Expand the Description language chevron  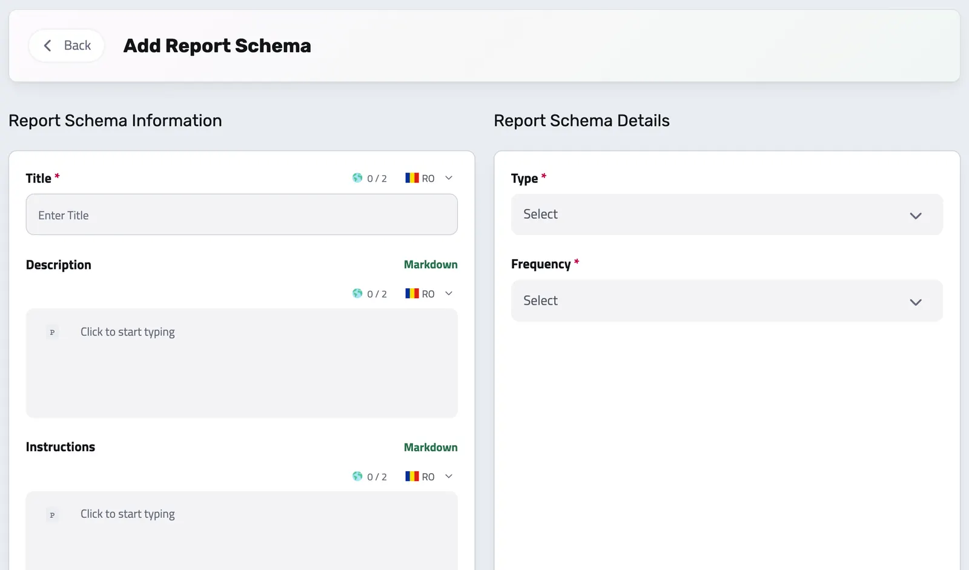(x=449, y=294)
